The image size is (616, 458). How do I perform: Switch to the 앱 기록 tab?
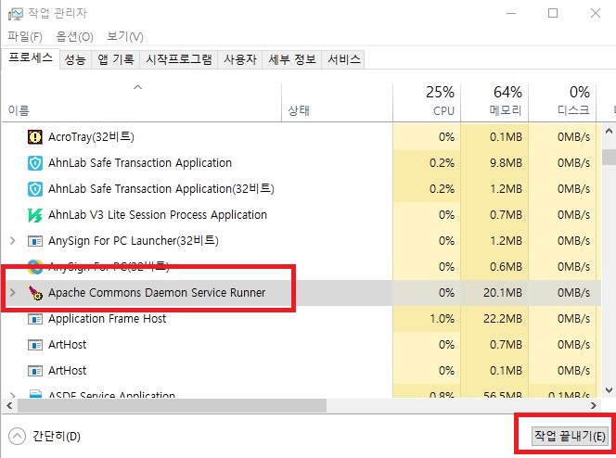point(116,59)
